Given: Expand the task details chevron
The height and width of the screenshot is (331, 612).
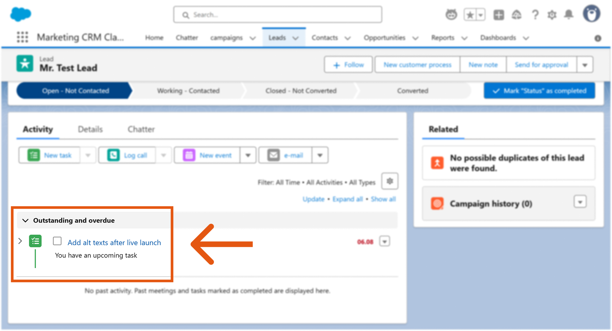Looking at the screenshot, I should pyautogui.click(x=20, y=241).
